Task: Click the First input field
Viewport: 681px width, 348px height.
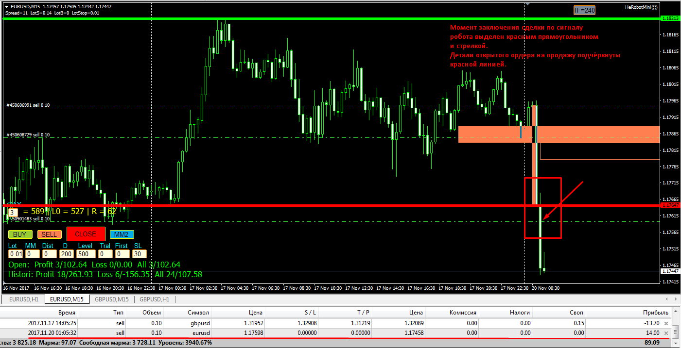Action: tap(122, 254)
